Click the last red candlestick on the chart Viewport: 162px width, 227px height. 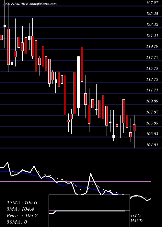(x=134, y=127)
